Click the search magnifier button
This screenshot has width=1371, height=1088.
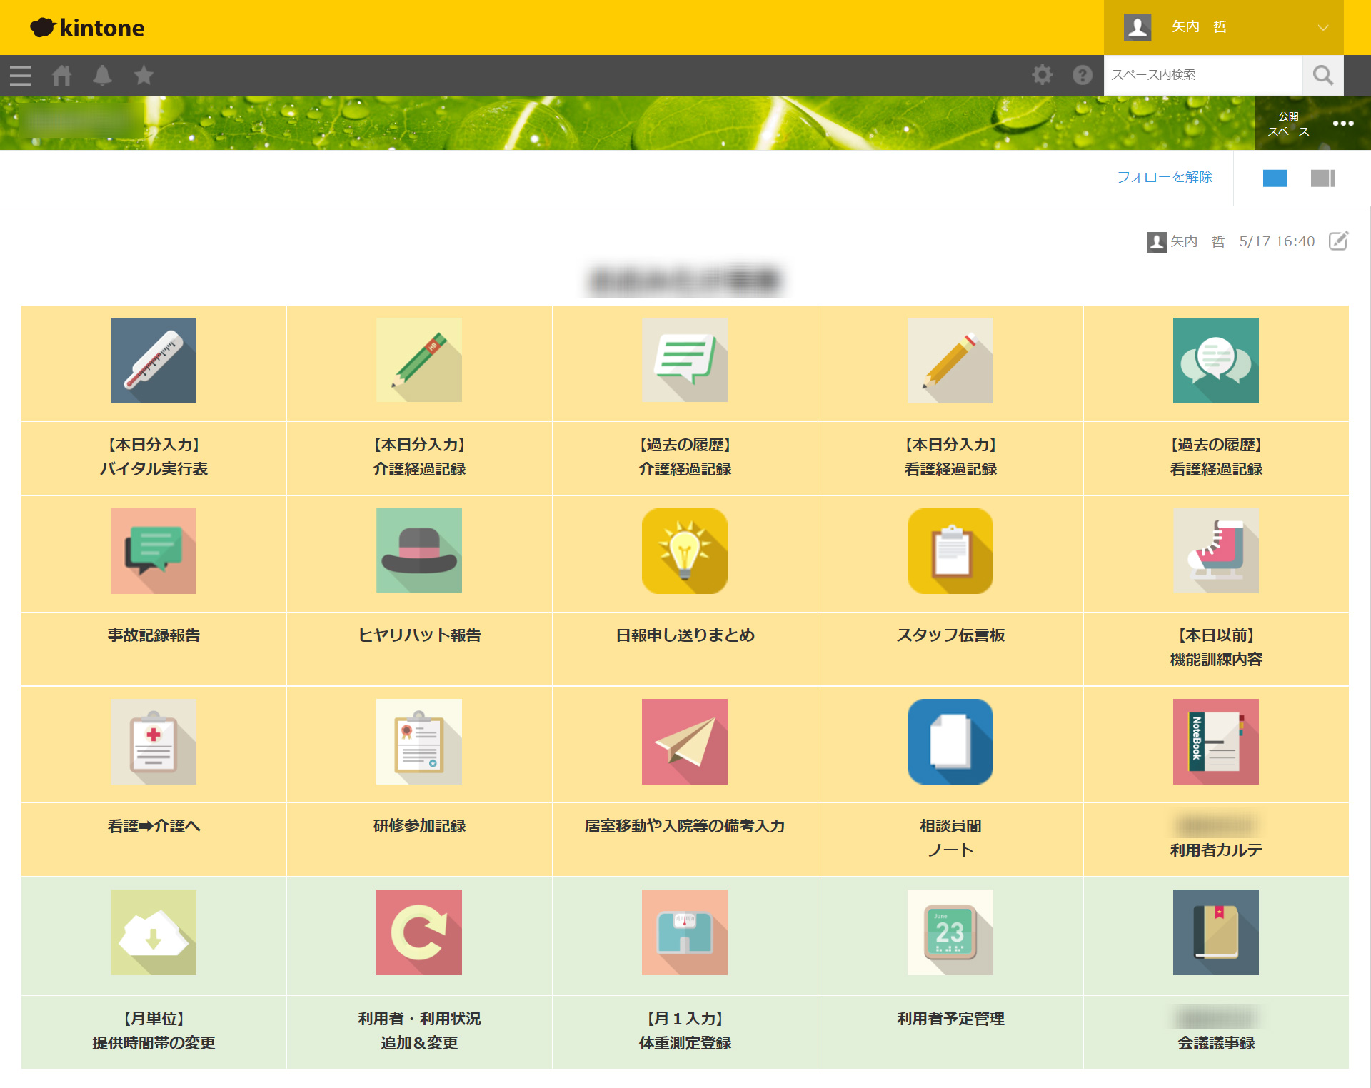[x=1322, y=75]
